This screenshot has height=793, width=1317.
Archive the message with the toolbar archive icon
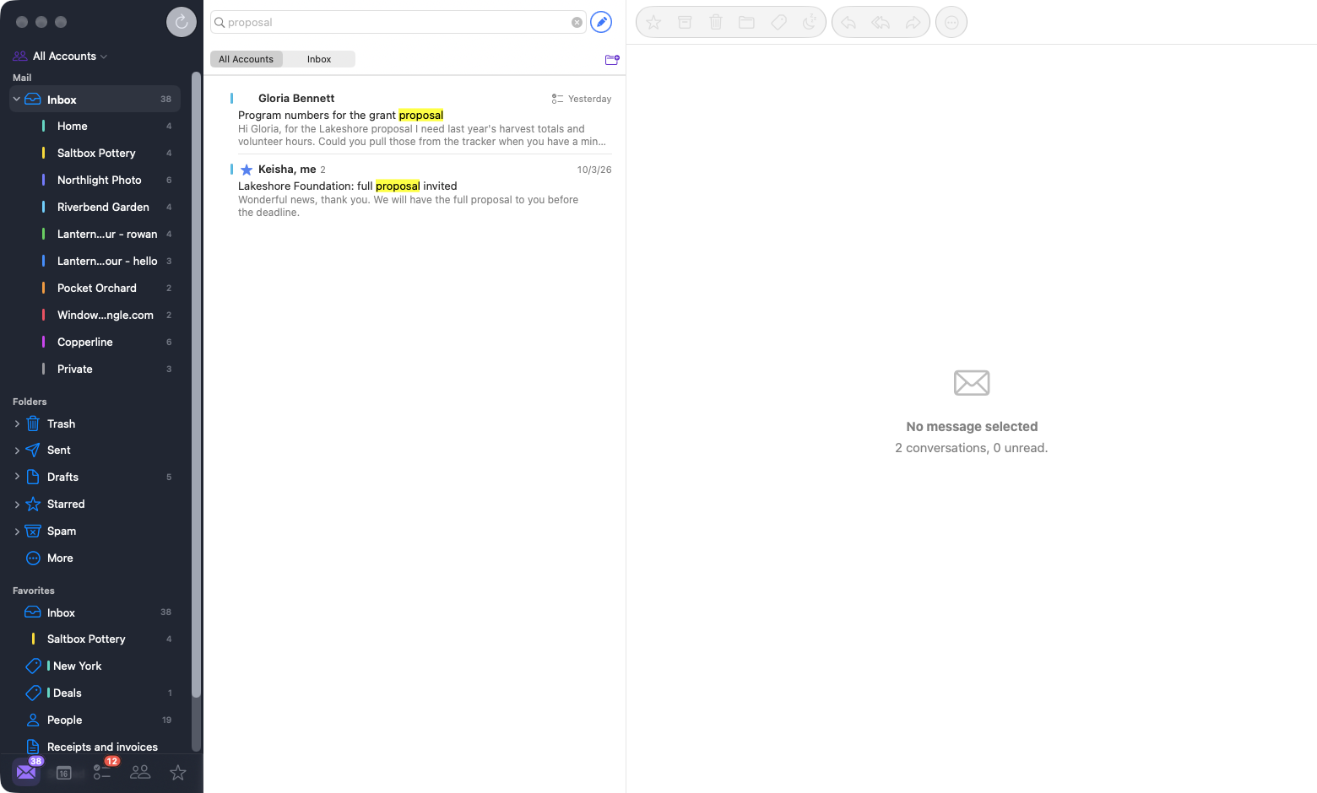click(x=685, y=23)
